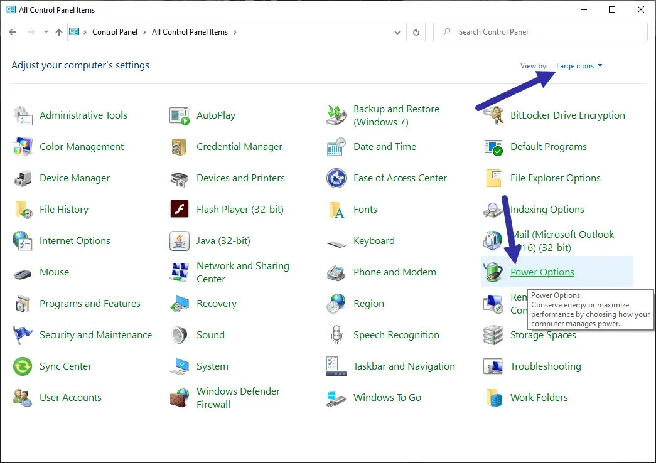This screenshot has width=656, height=463.
Task: Open the Mouse icon
Action: coord(23,274)
